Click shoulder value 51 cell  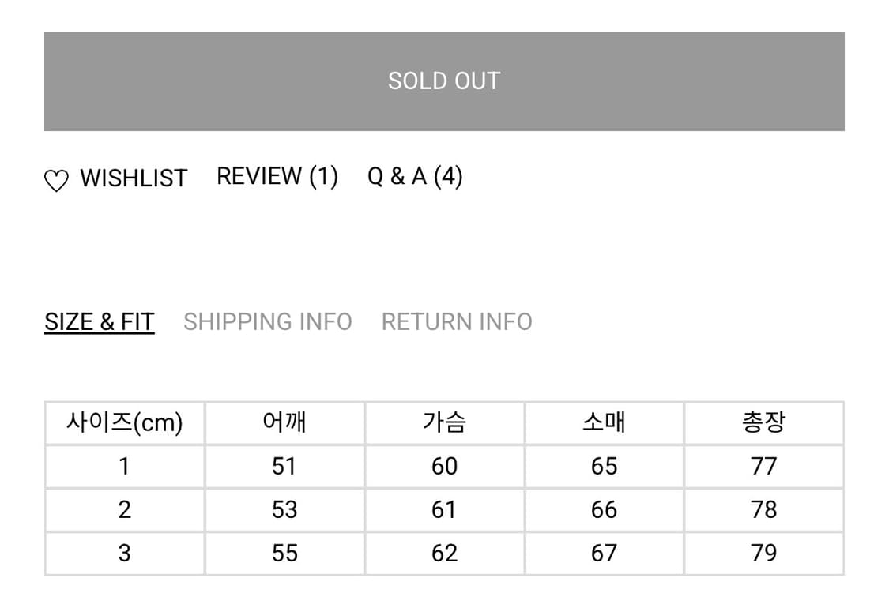pyautogui.click(x=284, y=467)
